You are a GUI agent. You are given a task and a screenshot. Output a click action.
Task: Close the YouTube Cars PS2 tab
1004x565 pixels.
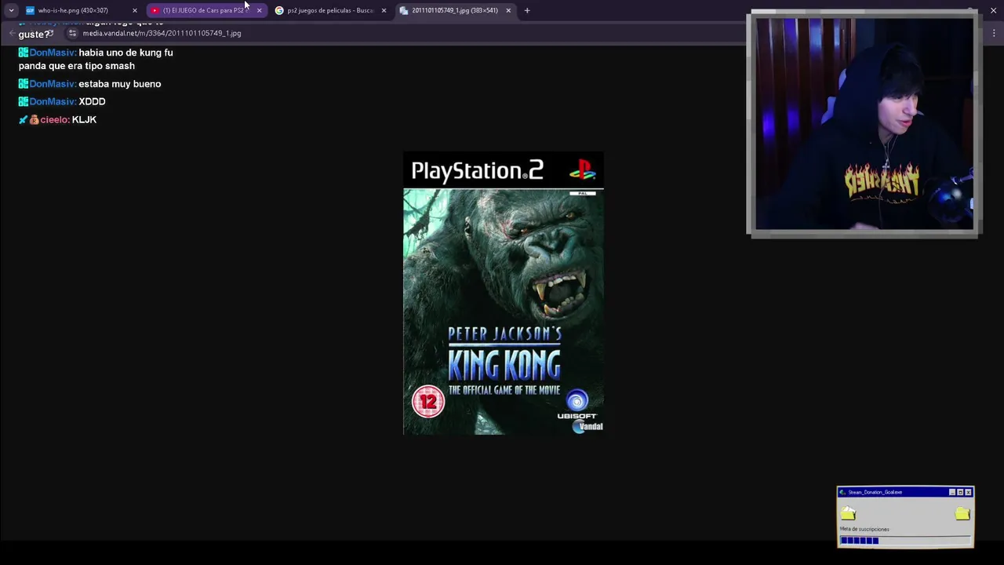(x=259, y=10)
